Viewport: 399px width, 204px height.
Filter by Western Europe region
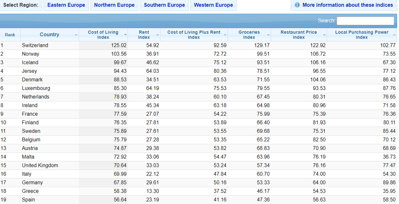[x=213, y=5]
